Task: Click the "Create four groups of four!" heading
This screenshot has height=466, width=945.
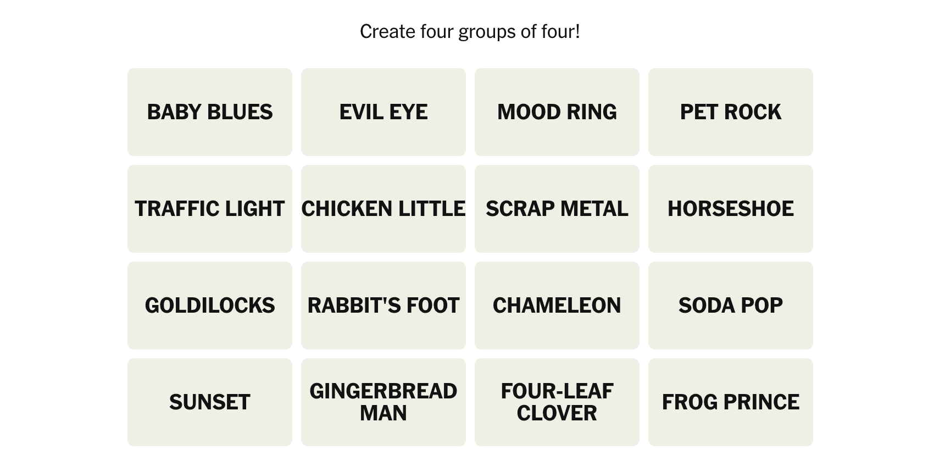Action: (x=470, y=32)
